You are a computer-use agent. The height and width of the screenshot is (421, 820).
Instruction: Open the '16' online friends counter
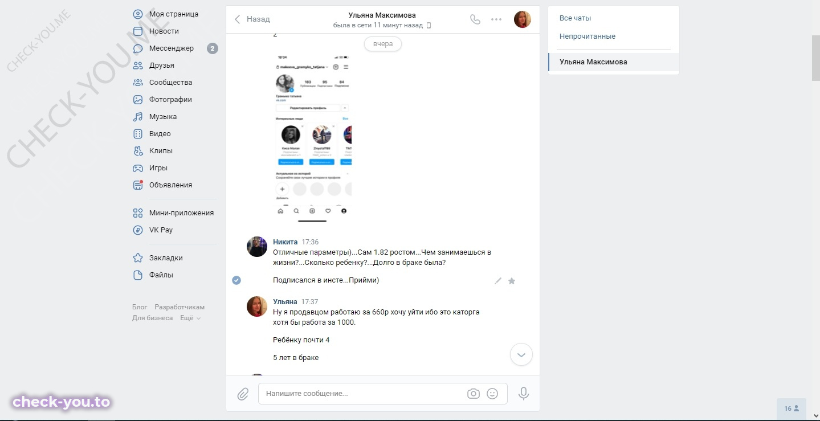[792, 408]
